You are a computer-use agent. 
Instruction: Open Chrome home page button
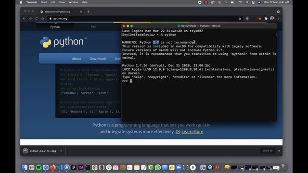(x=43, y=18)
